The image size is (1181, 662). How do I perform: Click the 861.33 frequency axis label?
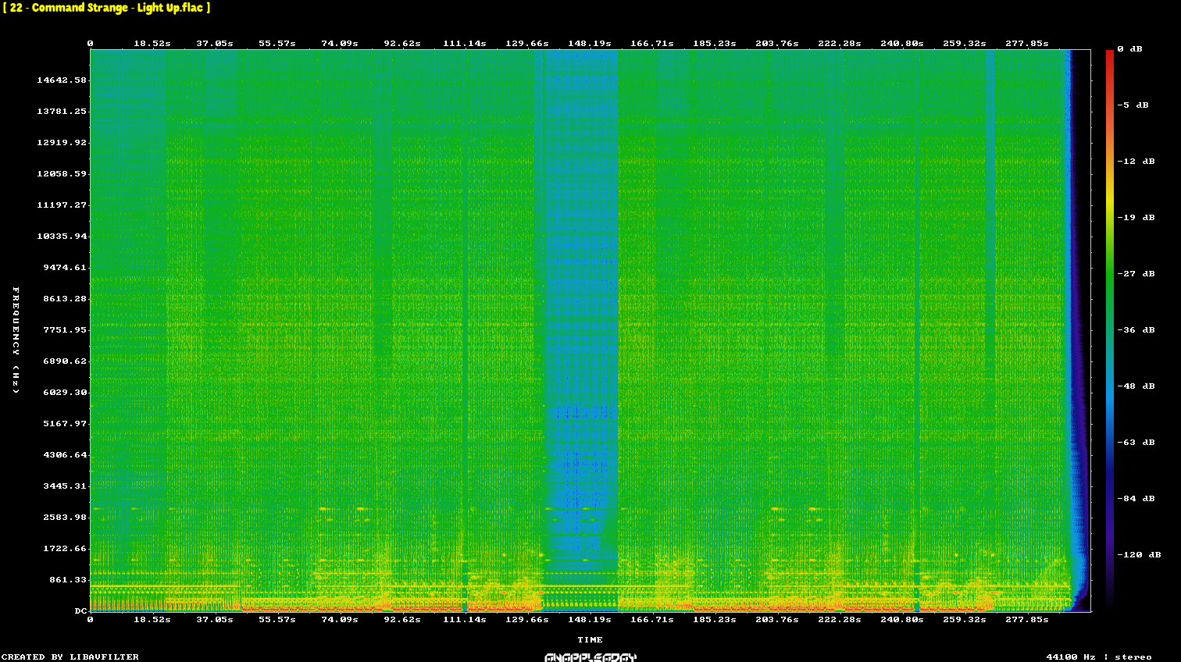pos(68,580)
